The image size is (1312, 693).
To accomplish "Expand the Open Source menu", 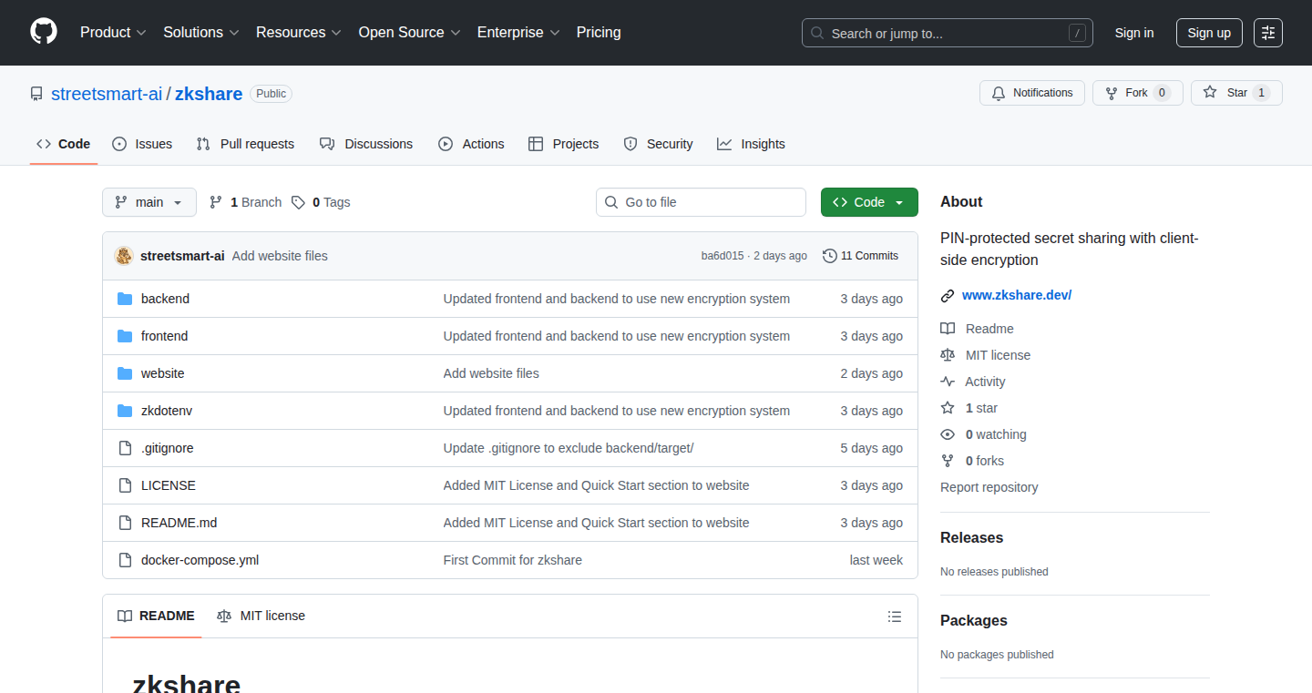I will [x=410, y=33].
